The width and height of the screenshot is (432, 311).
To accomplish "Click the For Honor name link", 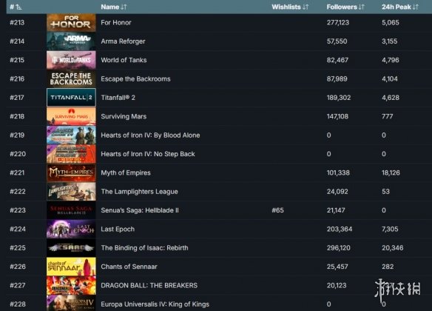I will click(116, 23).
